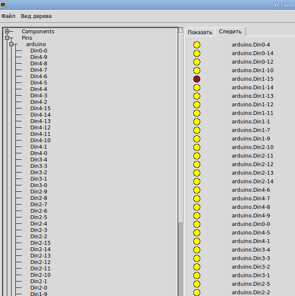
Task: Select Din2-5 in the pin tree
Action: [x=39, y=217]
